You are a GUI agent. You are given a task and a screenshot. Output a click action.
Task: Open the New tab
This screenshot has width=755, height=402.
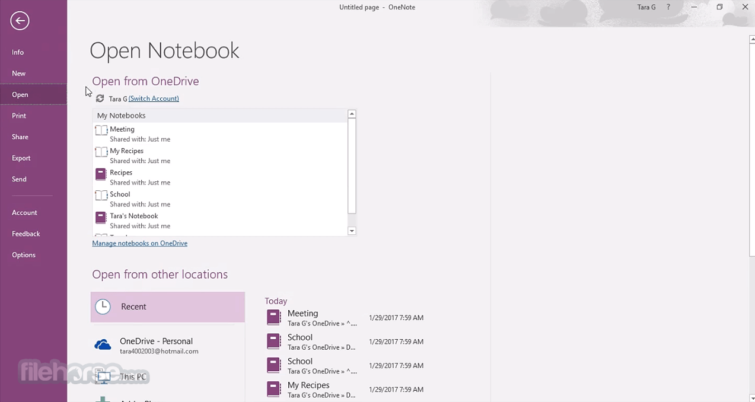(x=33, y=74)
